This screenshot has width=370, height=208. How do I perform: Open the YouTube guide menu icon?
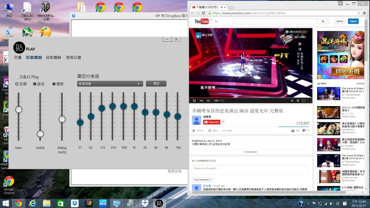pos(217,21)
